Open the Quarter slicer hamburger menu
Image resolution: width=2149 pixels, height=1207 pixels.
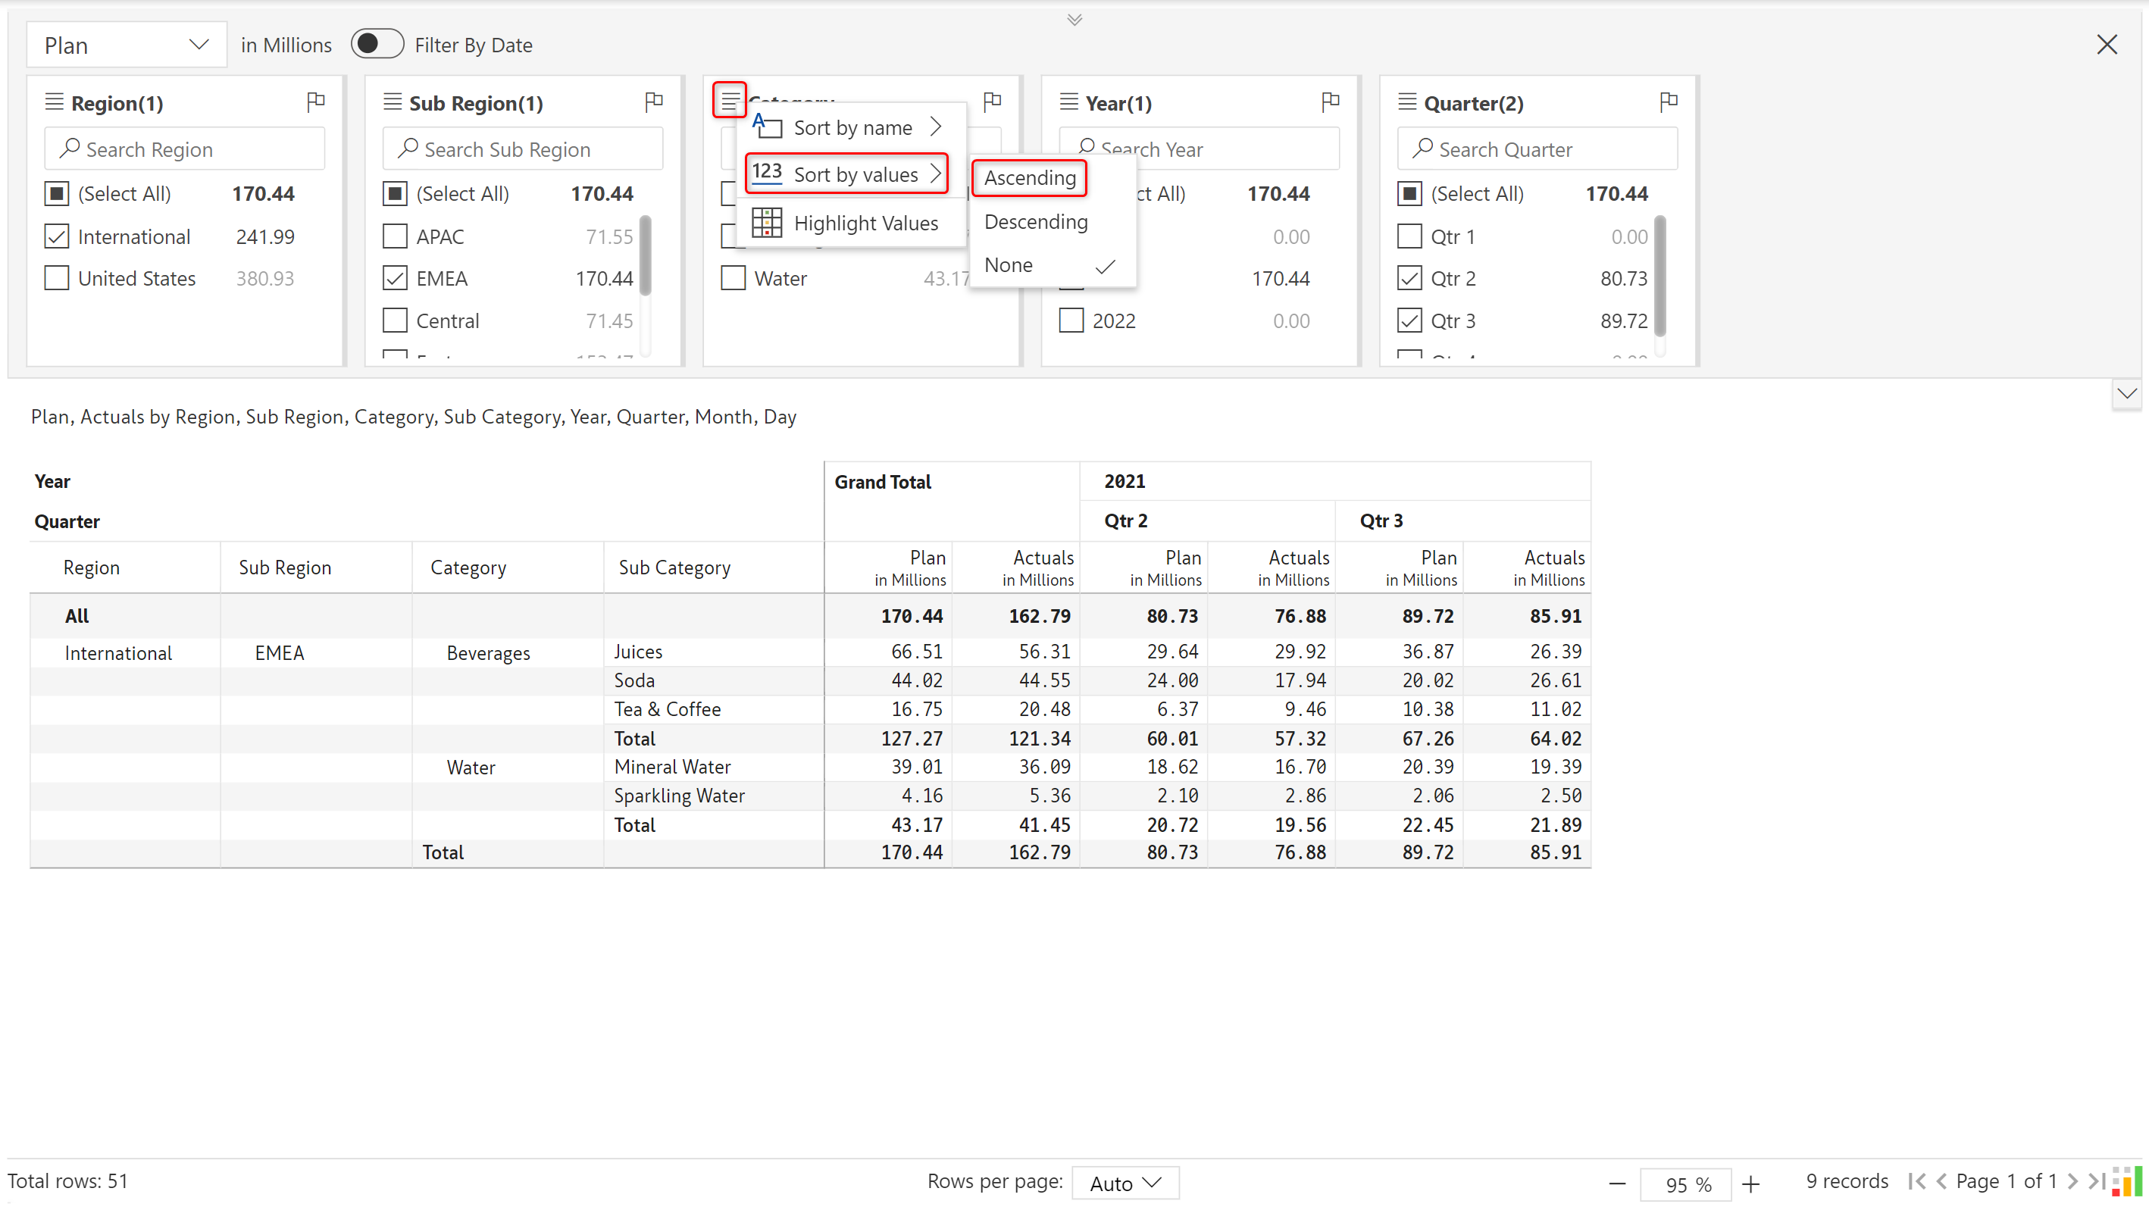tap(1406, 102)
